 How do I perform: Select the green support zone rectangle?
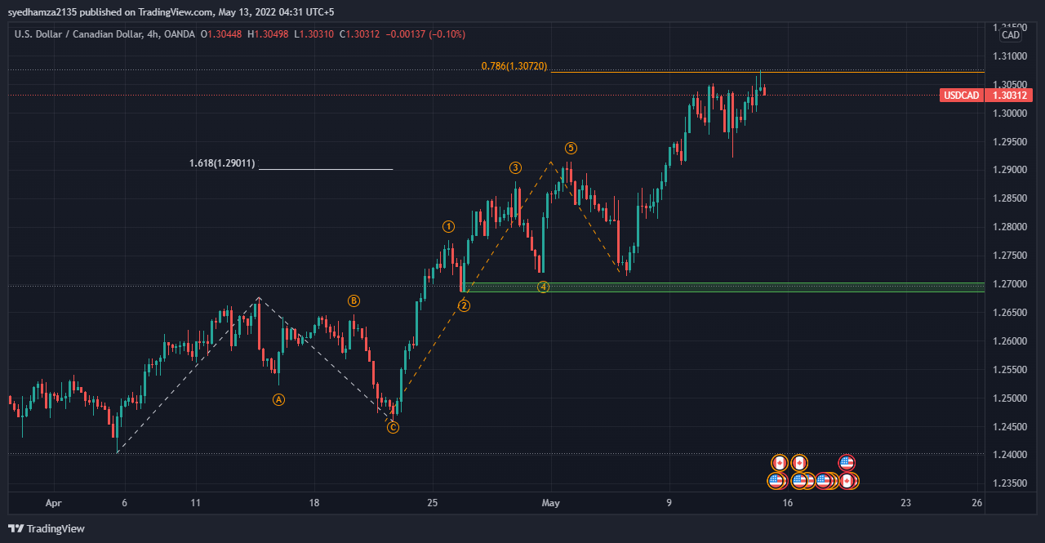(x=723, y=287)
